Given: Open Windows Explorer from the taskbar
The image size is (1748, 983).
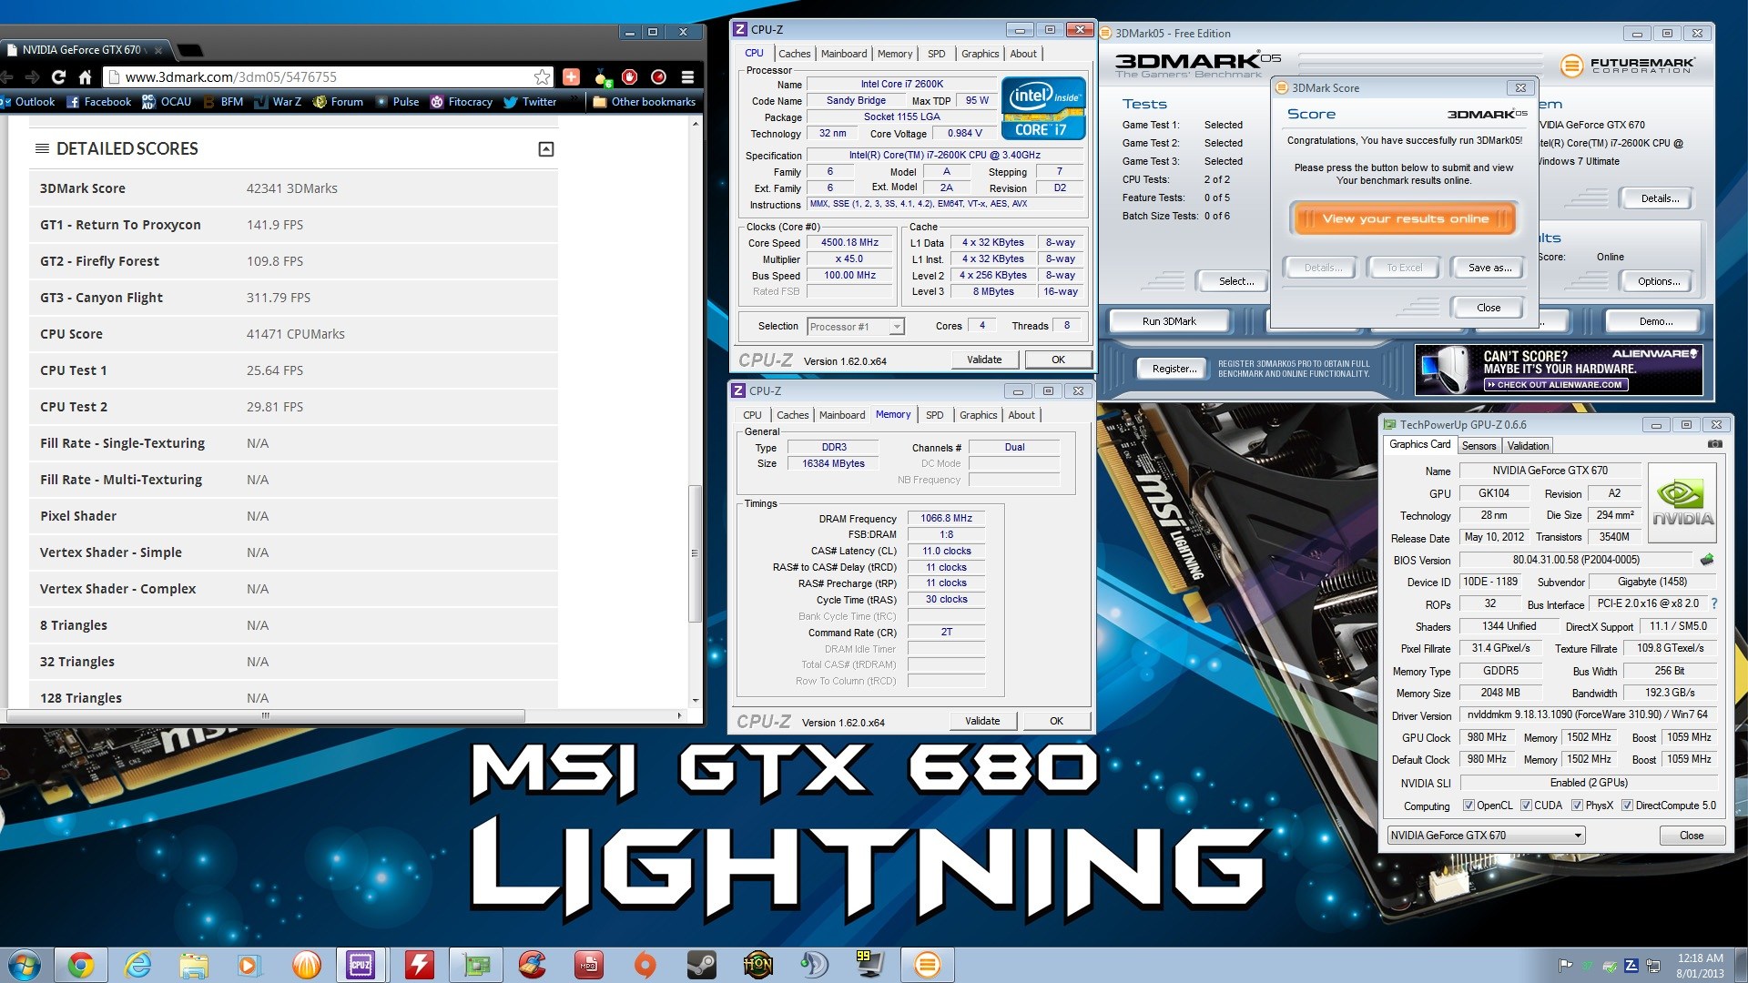Looking at the screenshot, I should (194, 965).
